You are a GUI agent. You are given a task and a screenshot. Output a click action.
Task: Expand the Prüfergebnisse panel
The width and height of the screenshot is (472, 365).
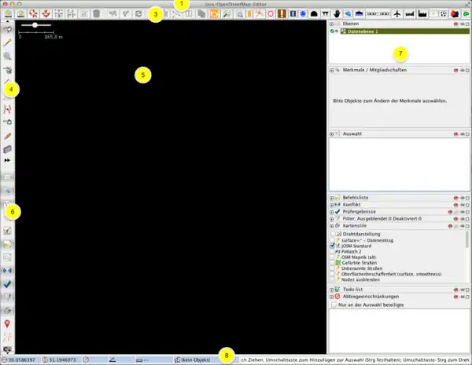(x=331, y=211)
